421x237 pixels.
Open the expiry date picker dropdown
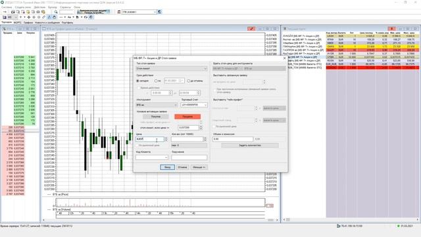(x=182, y=80)
